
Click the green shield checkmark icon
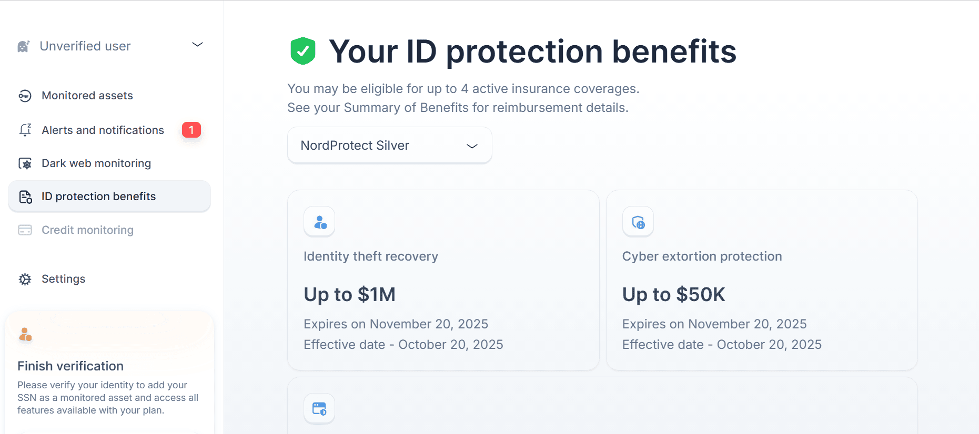click(x=303, y=51)
